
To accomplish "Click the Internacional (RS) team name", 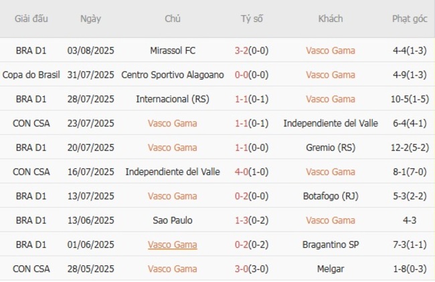I will point(173,99).
